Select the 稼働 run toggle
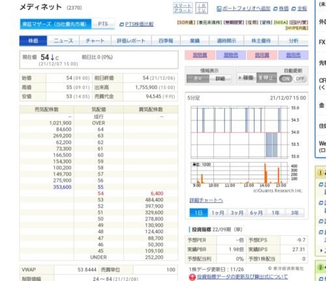Image resolution: width=326 pixels, height=281 pixels. (x=246, y=78)
